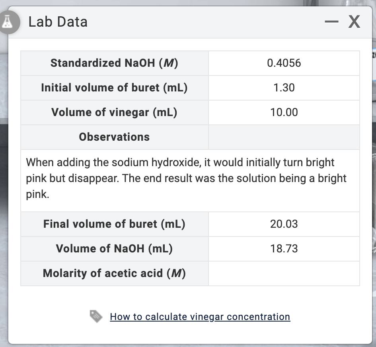This screenshot has width=376, height=347.
Task: Click the Initial volume of buret value 1.30
Action: pyautogui.click(x=284, y=87)
